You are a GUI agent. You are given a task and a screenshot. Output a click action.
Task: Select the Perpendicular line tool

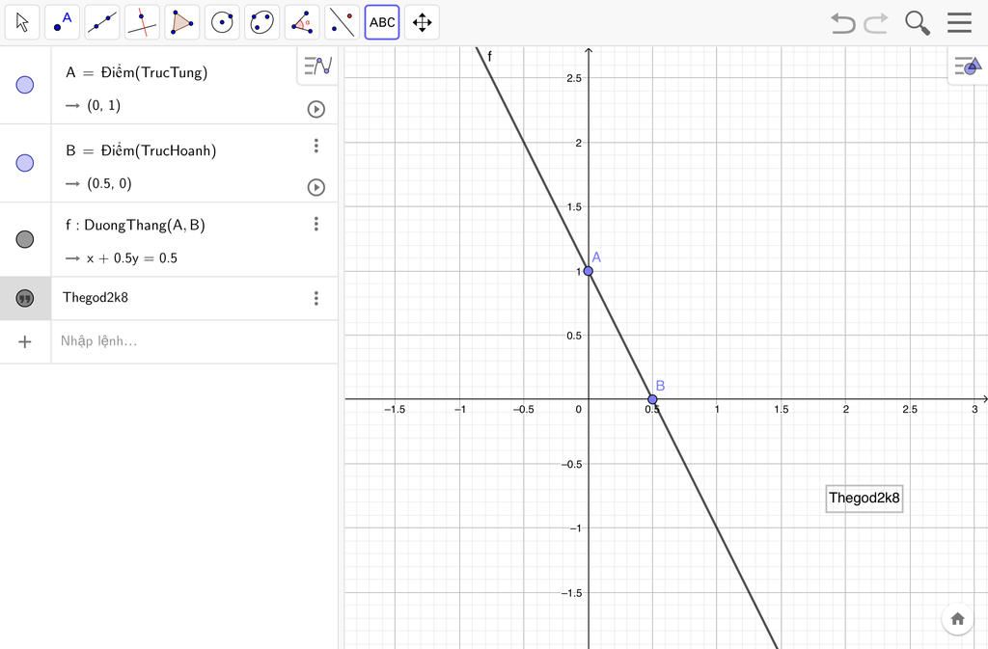click(x=142, y=22)
